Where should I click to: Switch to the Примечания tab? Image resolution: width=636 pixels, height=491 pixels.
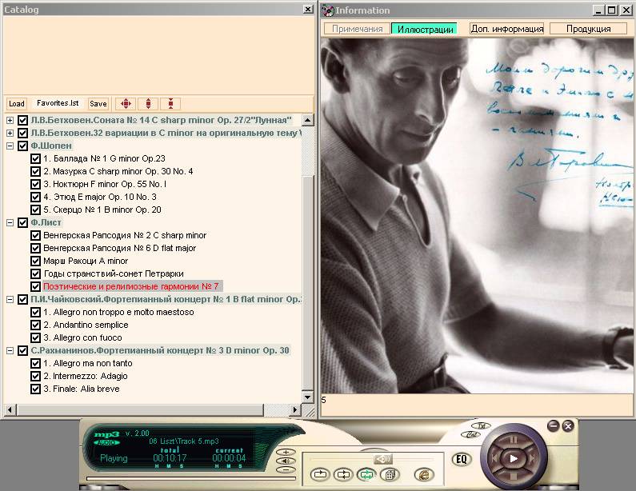357,29
